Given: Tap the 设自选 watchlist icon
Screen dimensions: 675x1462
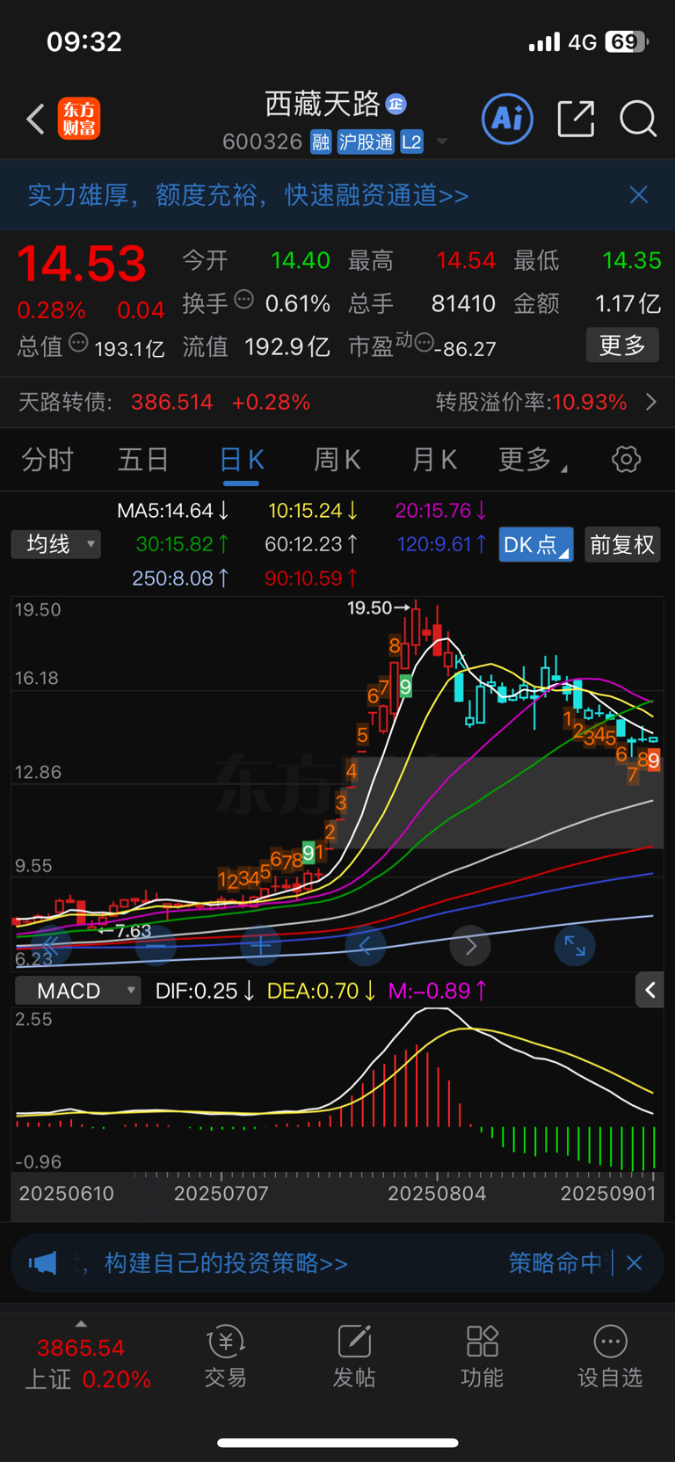Looking at the screenshot, I should pos(610,1357).
